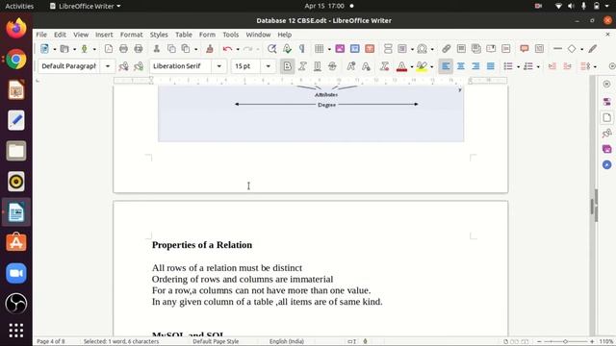Center align the paragraph

[x=460, y=66]
